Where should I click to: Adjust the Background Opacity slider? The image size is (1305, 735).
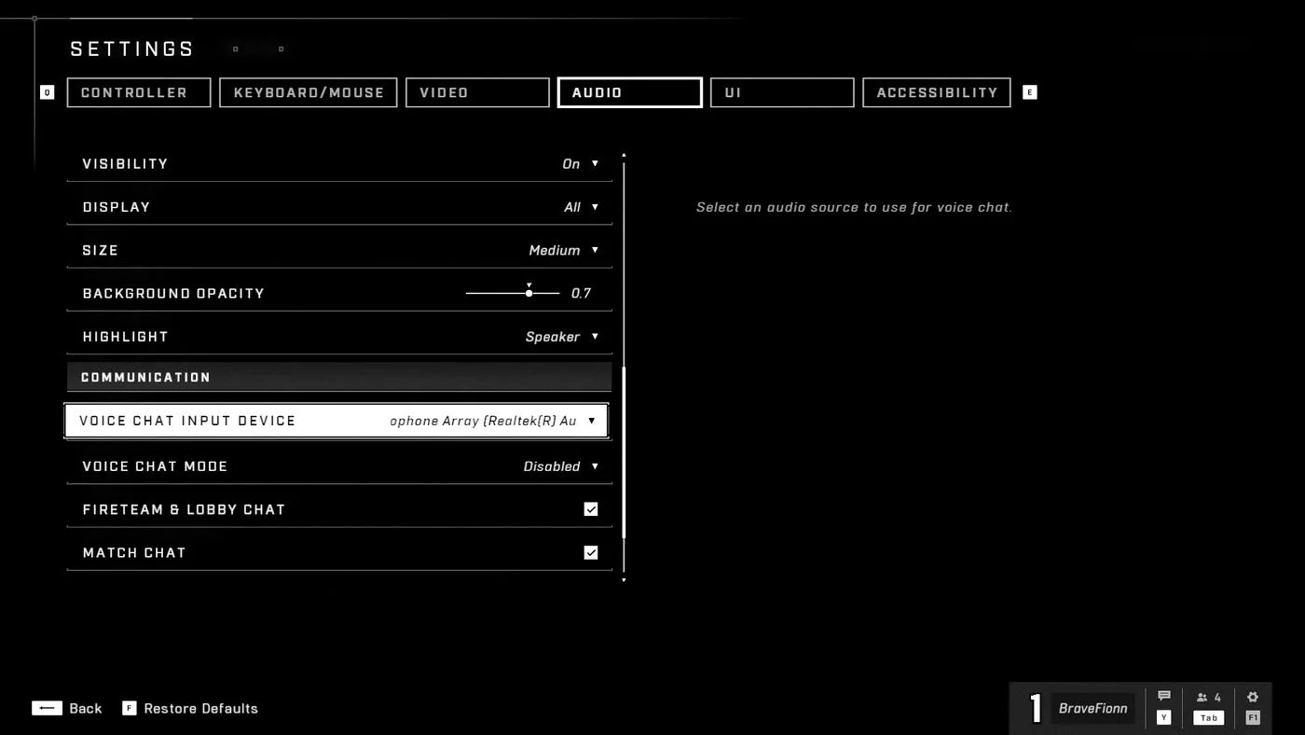coord(529,292)
